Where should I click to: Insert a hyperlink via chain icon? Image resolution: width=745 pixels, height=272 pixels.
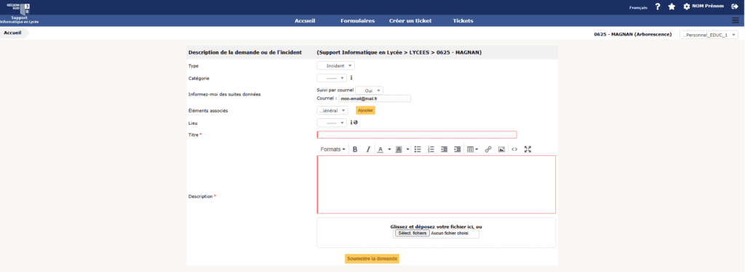(488, 149)
